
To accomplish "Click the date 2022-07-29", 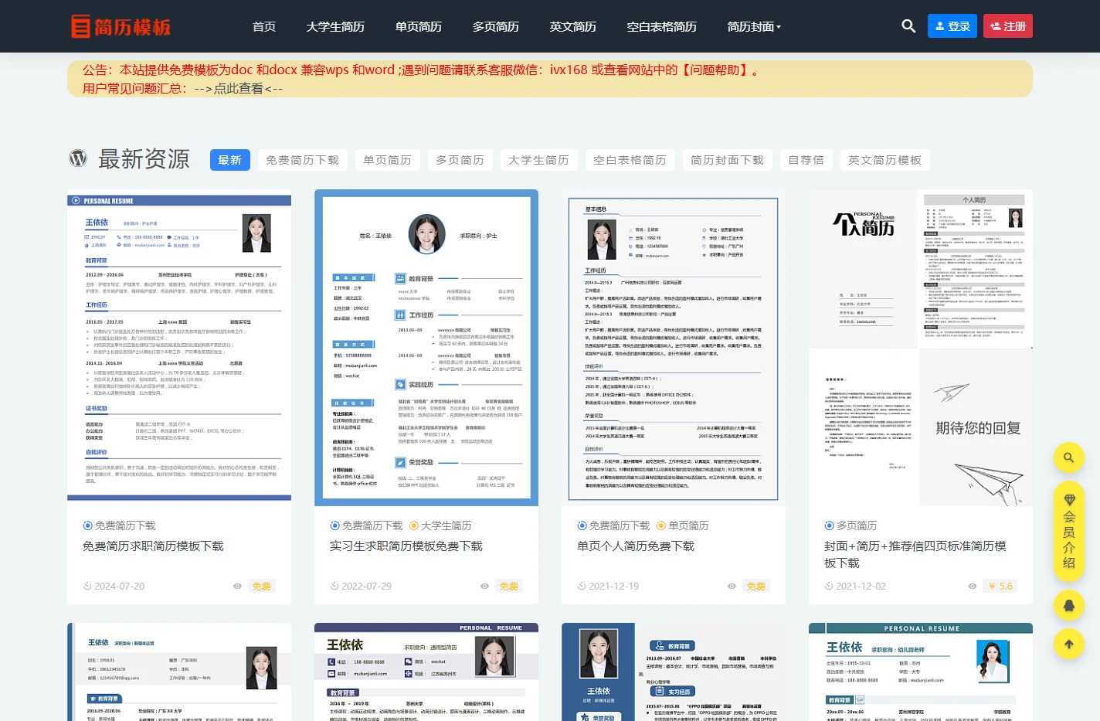I will point(366,587).
